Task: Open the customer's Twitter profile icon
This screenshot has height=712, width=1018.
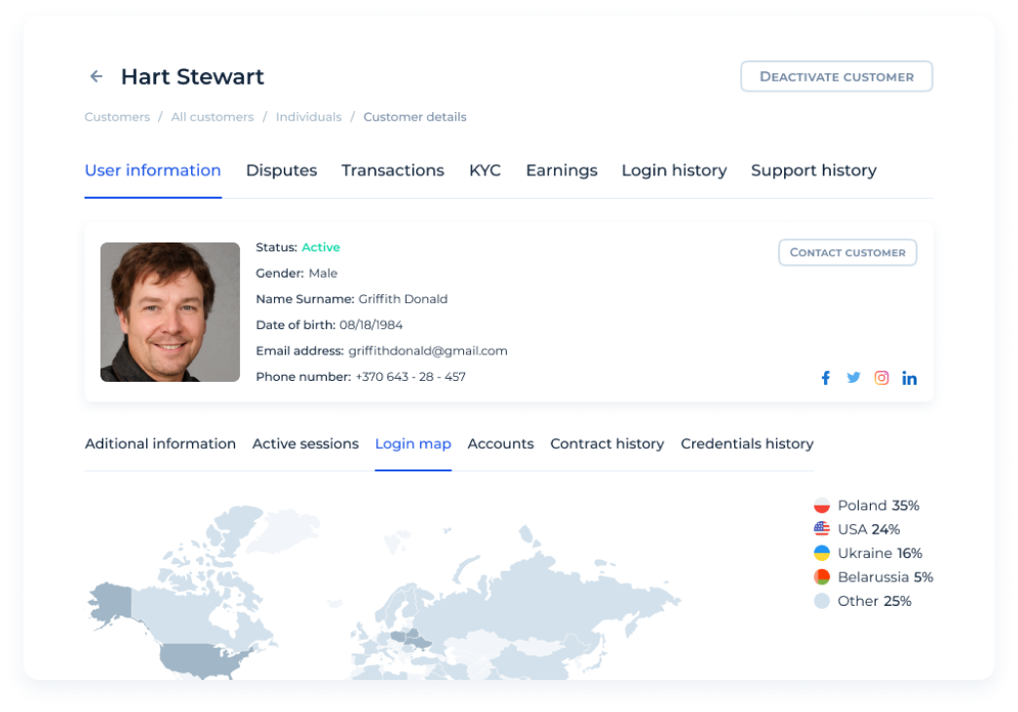Action: pyautogui.click(x=853, y=378)
